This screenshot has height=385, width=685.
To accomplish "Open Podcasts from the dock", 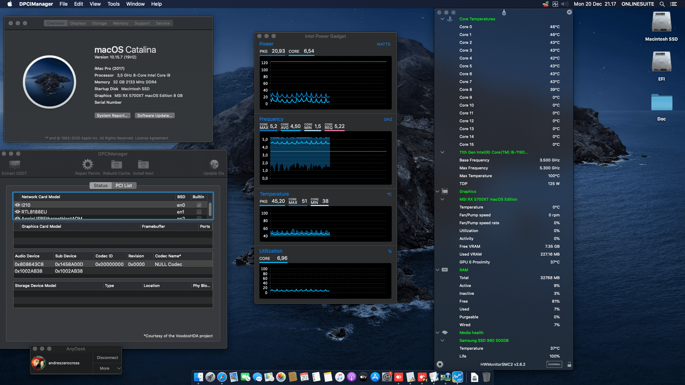I will (x=351, y=377).
